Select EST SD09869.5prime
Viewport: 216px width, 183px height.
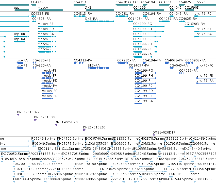pos(152,174)
